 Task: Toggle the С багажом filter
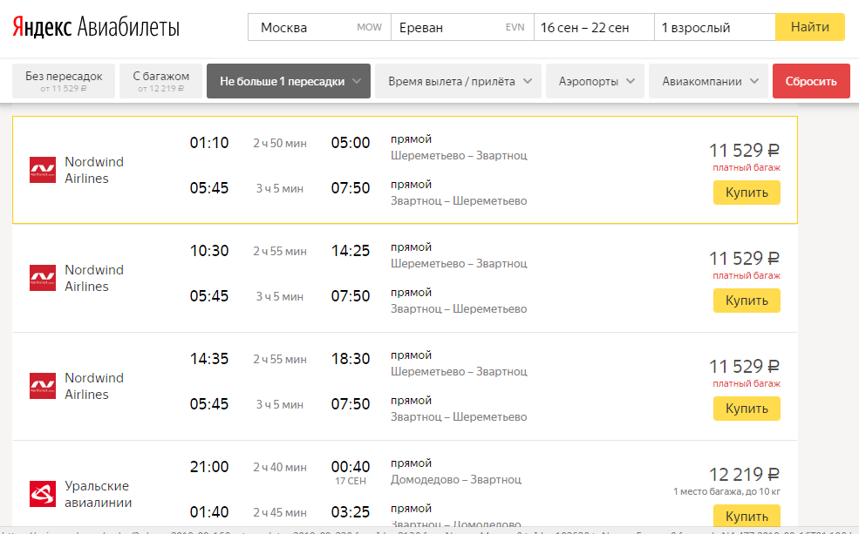(161, 81)
